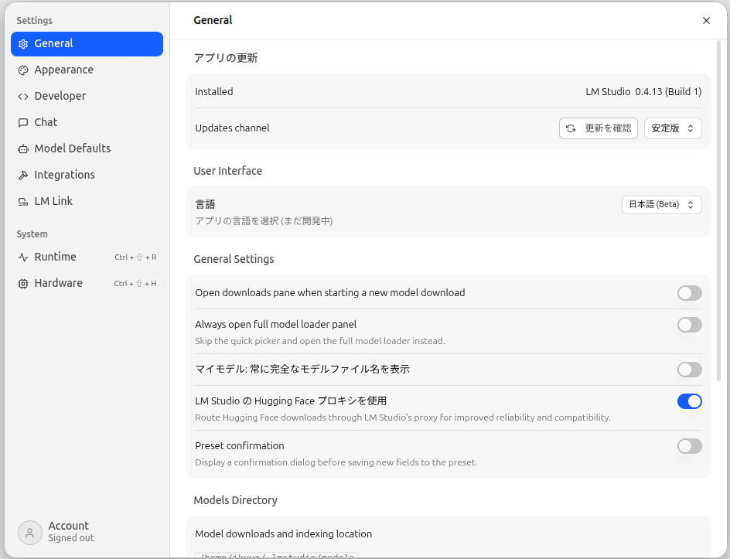Toggle Always open full model loader panel
The height and width of the screenshot is (559, 730).
[x=690, y=325]
